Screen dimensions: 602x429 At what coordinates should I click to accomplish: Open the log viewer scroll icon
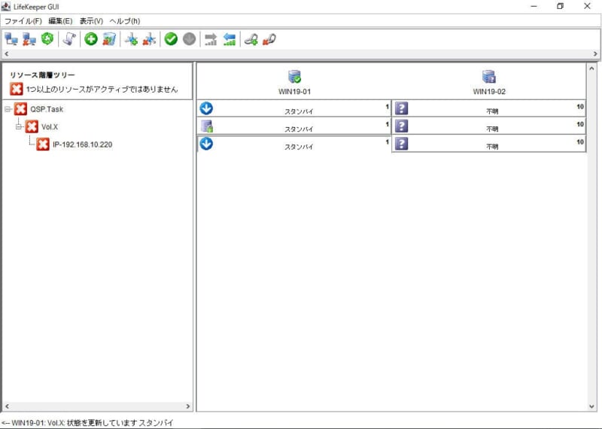tap(69, 39)
